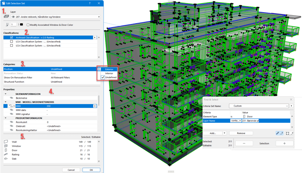Open the layer dropdown showing 287- Andre rekkverk
Image resolution: width=302 pixels, height=173 pixels.
click(55, 17)
